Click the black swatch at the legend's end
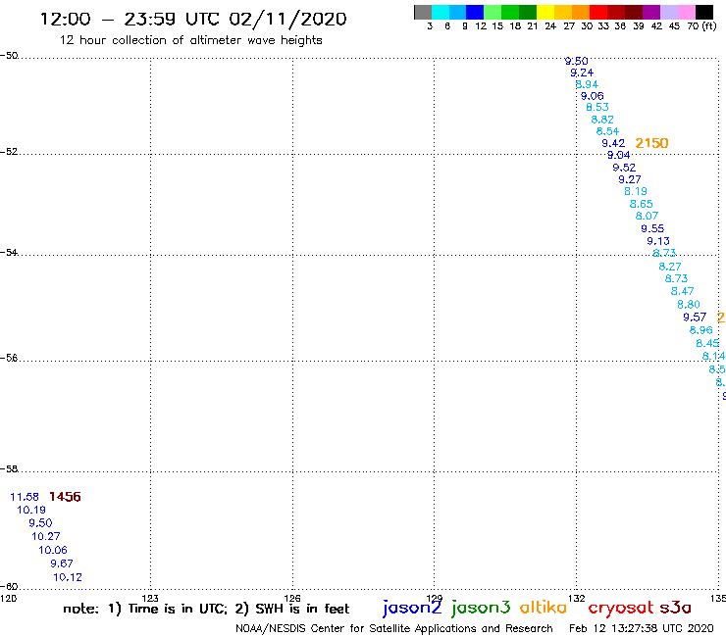726x637 pixels. point(704,12)
